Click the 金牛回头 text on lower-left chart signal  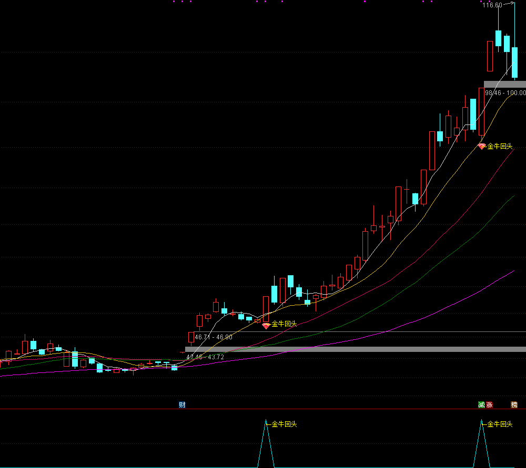[284, 324]
